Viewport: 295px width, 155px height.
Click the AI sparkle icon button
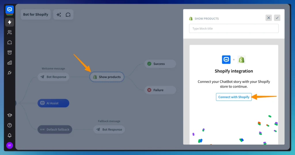click(59, 15)
